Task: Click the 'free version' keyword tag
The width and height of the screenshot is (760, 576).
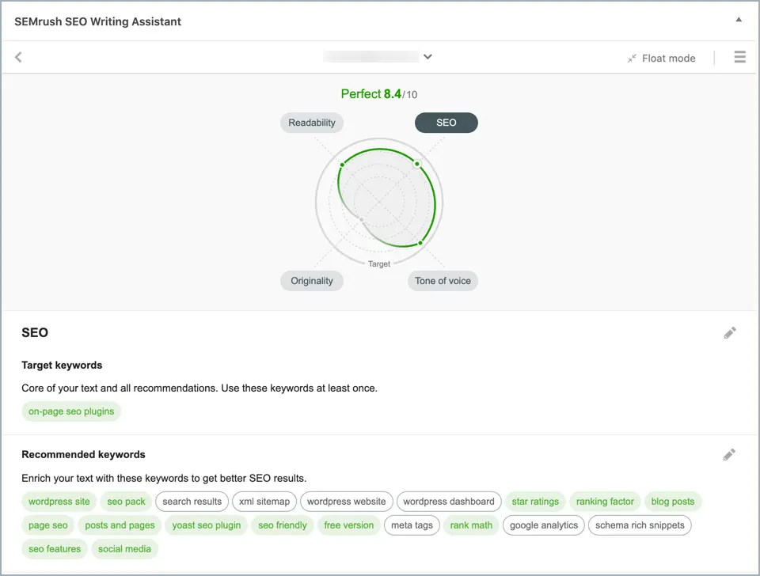Action: [349, 525]
